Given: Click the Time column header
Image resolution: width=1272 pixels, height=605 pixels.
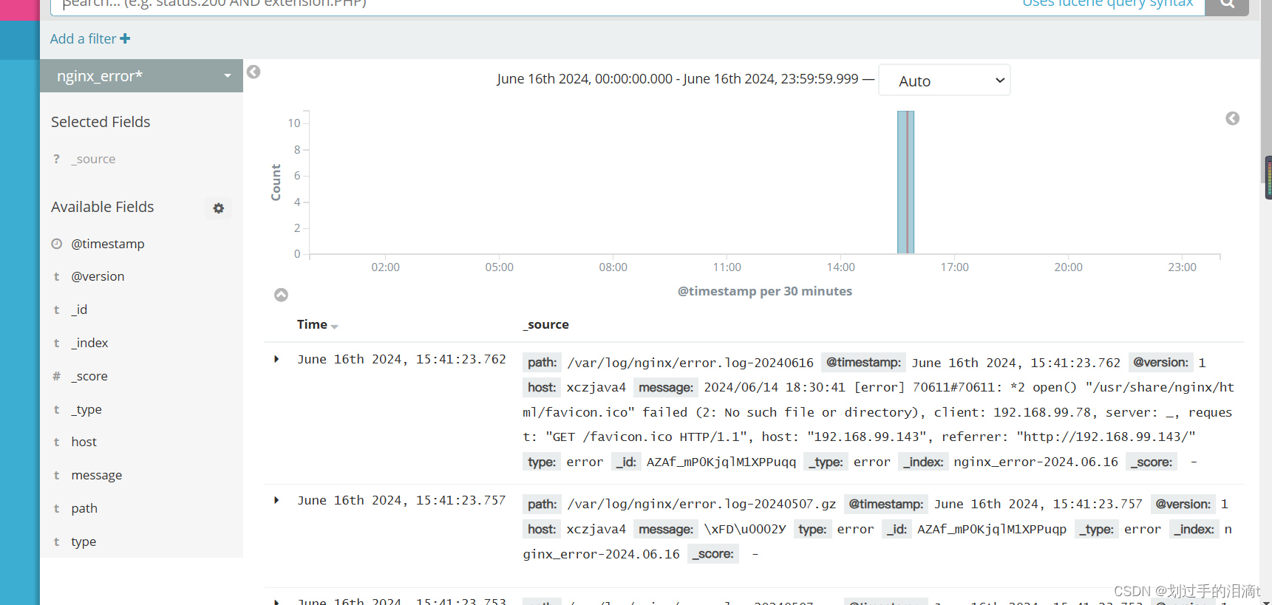Looking at the screenshot, I should tap(312, 324).
